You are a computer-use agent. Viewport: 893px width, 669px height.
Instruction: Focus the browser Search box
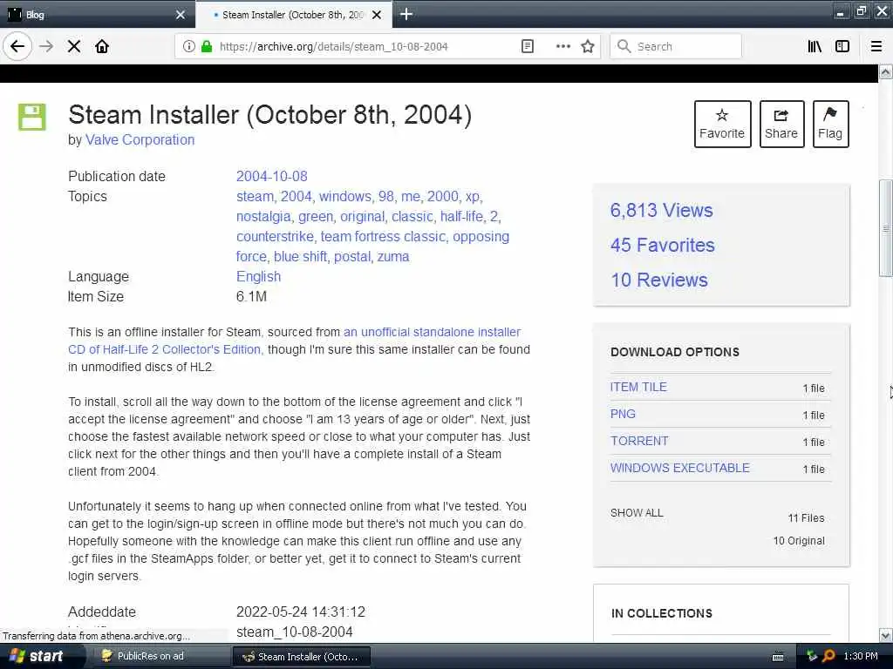tap(676, 46)
